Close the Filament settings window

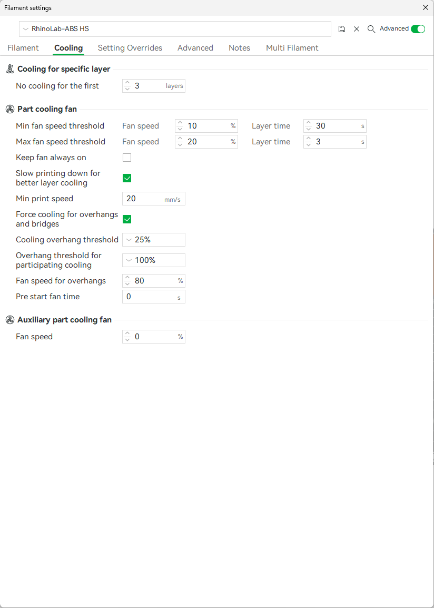[426, 7]
